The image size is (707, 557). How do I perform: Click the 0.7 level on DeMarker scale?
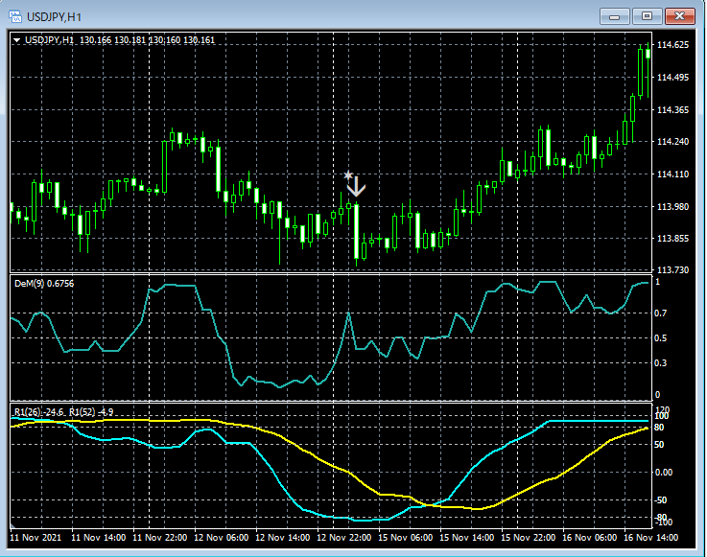coord(661,313)
